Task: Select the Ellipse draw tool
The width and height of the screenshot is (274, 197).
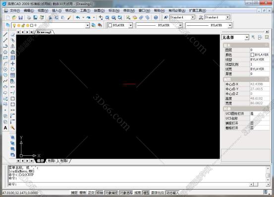Action: (x=5, y=87)
